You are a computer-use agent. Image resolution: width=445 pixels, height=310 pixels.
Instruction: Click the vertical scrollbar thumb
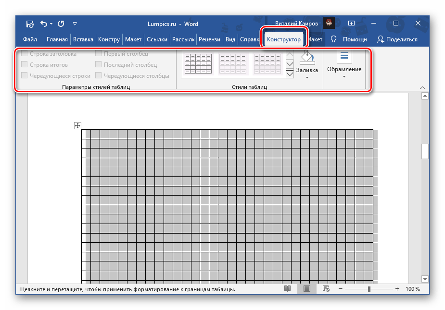coord(425,151)
